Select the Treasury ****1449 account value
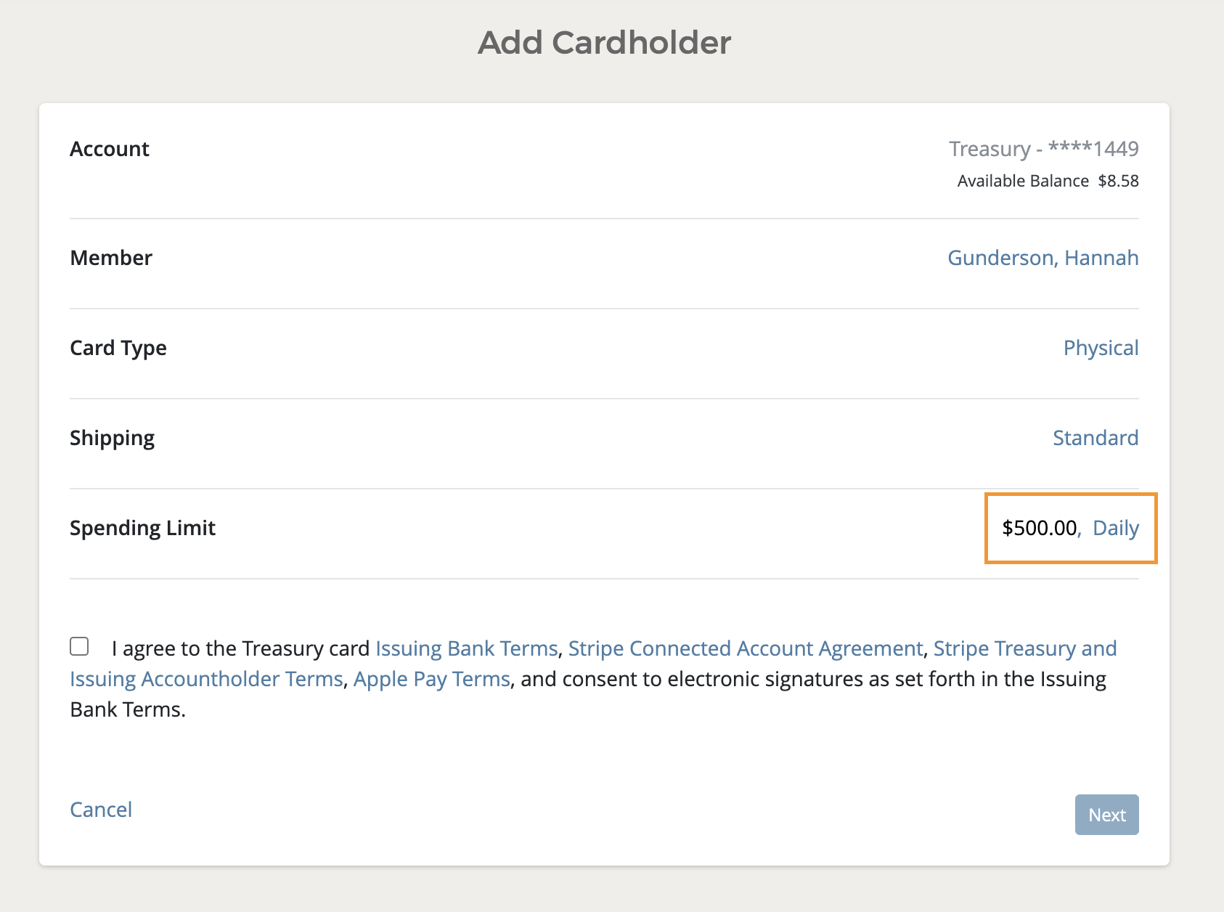 1043,149
